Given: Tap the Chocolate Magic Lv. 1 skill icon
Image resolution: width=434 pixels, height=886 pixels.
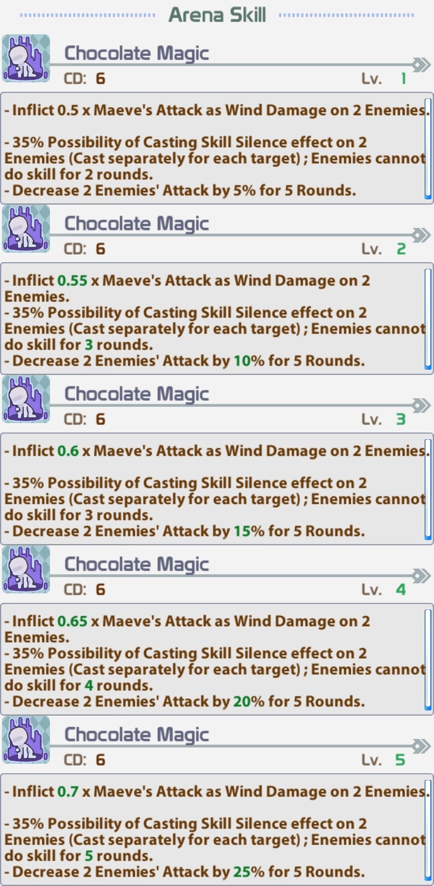Looking at the screenshot, I should (26, 58).
